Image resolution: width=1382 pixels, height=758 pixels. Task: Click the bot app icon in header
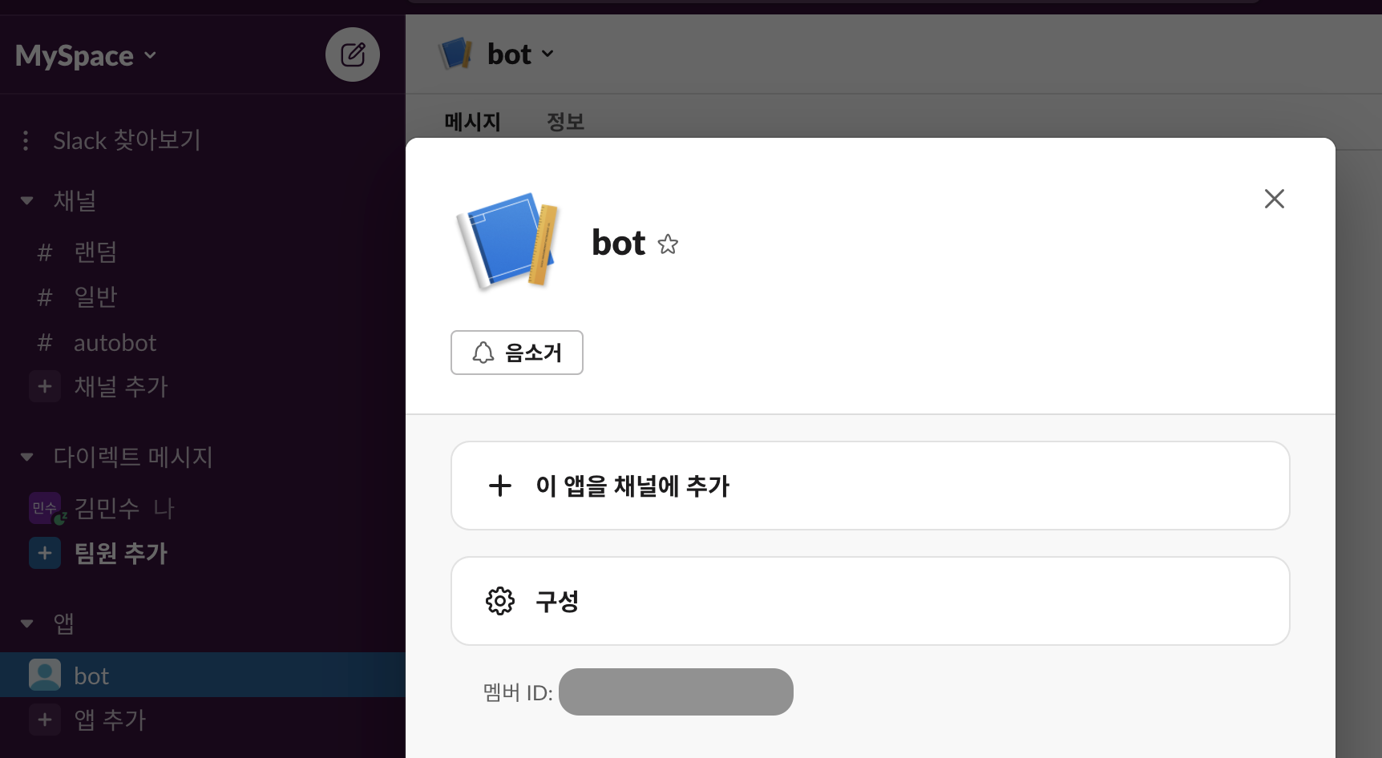(x=456, y=54)
